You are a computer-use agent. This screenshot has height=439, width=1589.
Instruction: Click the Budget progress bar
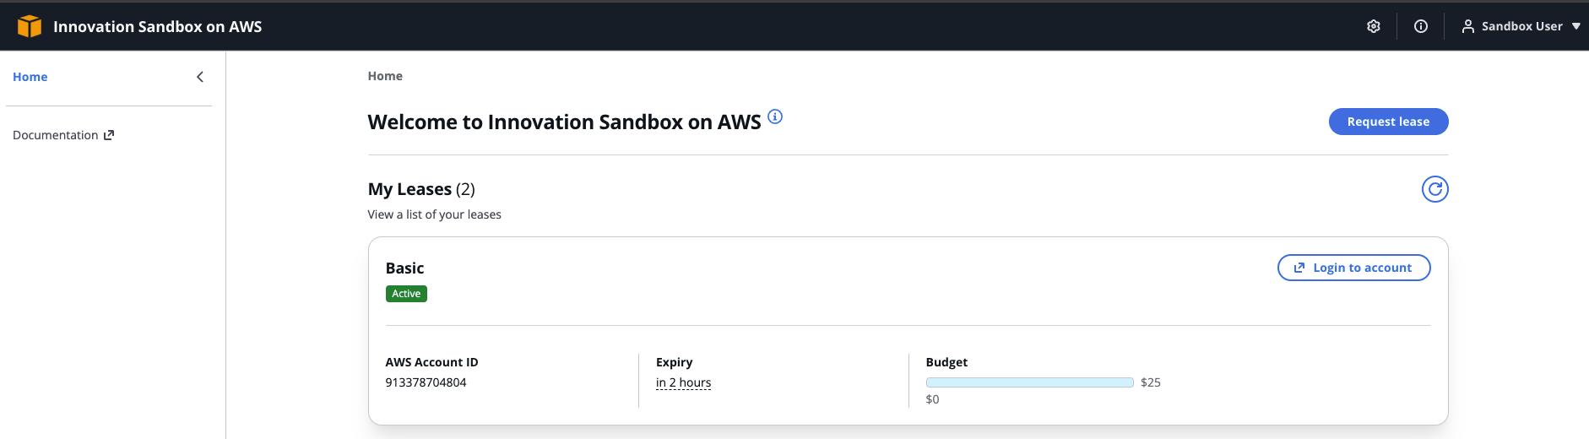point(1029,382)
